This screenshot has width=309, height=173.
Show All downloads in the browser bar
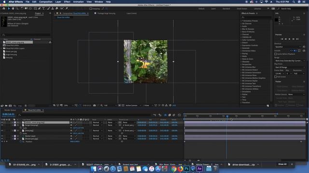pyautogui.click(x=282, y=164)
